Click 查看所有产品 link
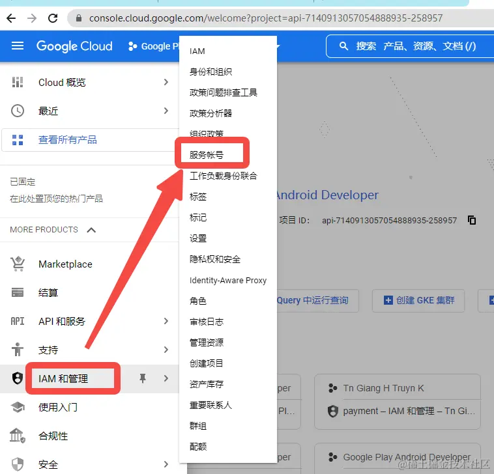 [x=67, y=140]
